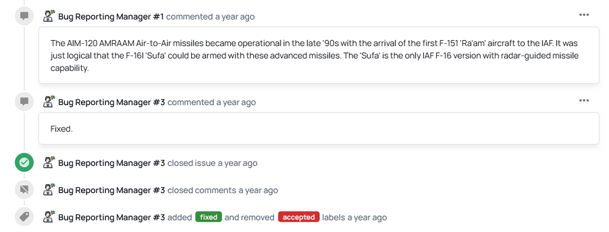Select the green 'fixed' label

[x=208, y=217]
